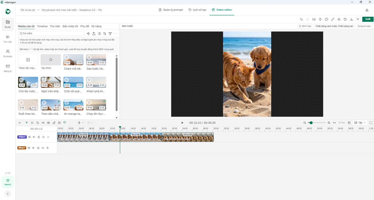The image size is (374, 200).
Task: Open Tài khoản in left sidebar
Action: (8, 53)
